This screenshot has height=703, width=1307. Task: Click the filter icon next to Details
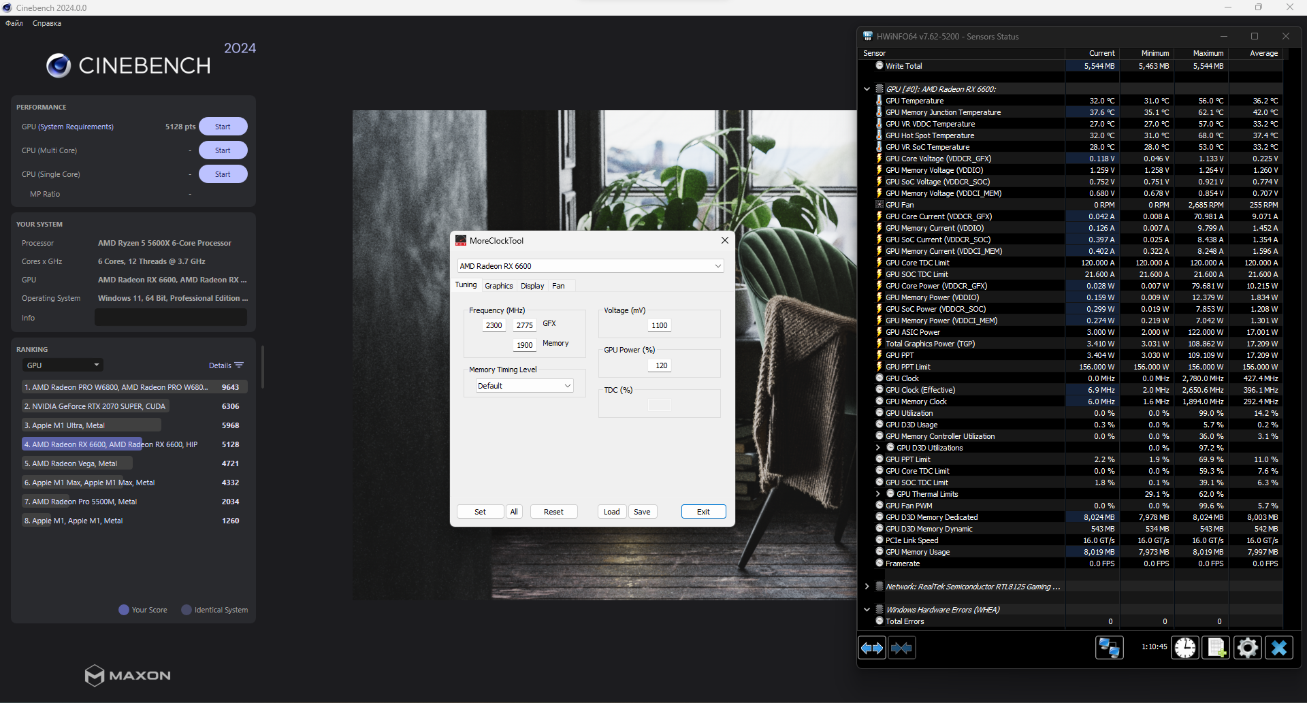[239, 365]
